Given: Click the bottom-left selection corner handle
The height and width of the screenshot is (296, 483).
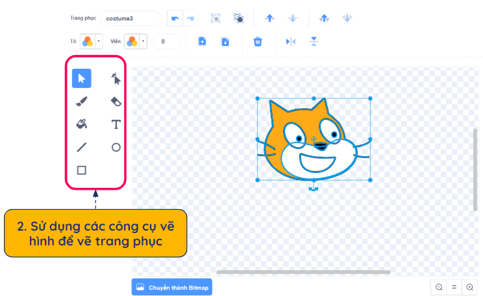Looking at the screenshot, I should [258, 180].
